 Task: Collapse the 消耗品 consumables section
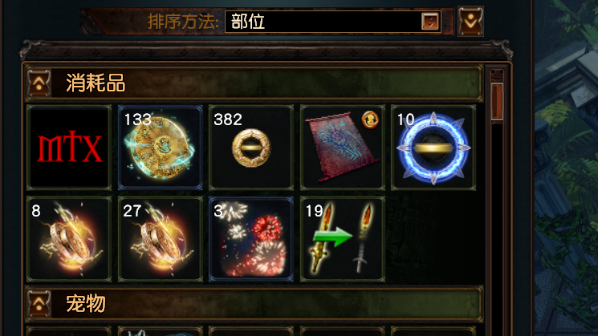39,83
